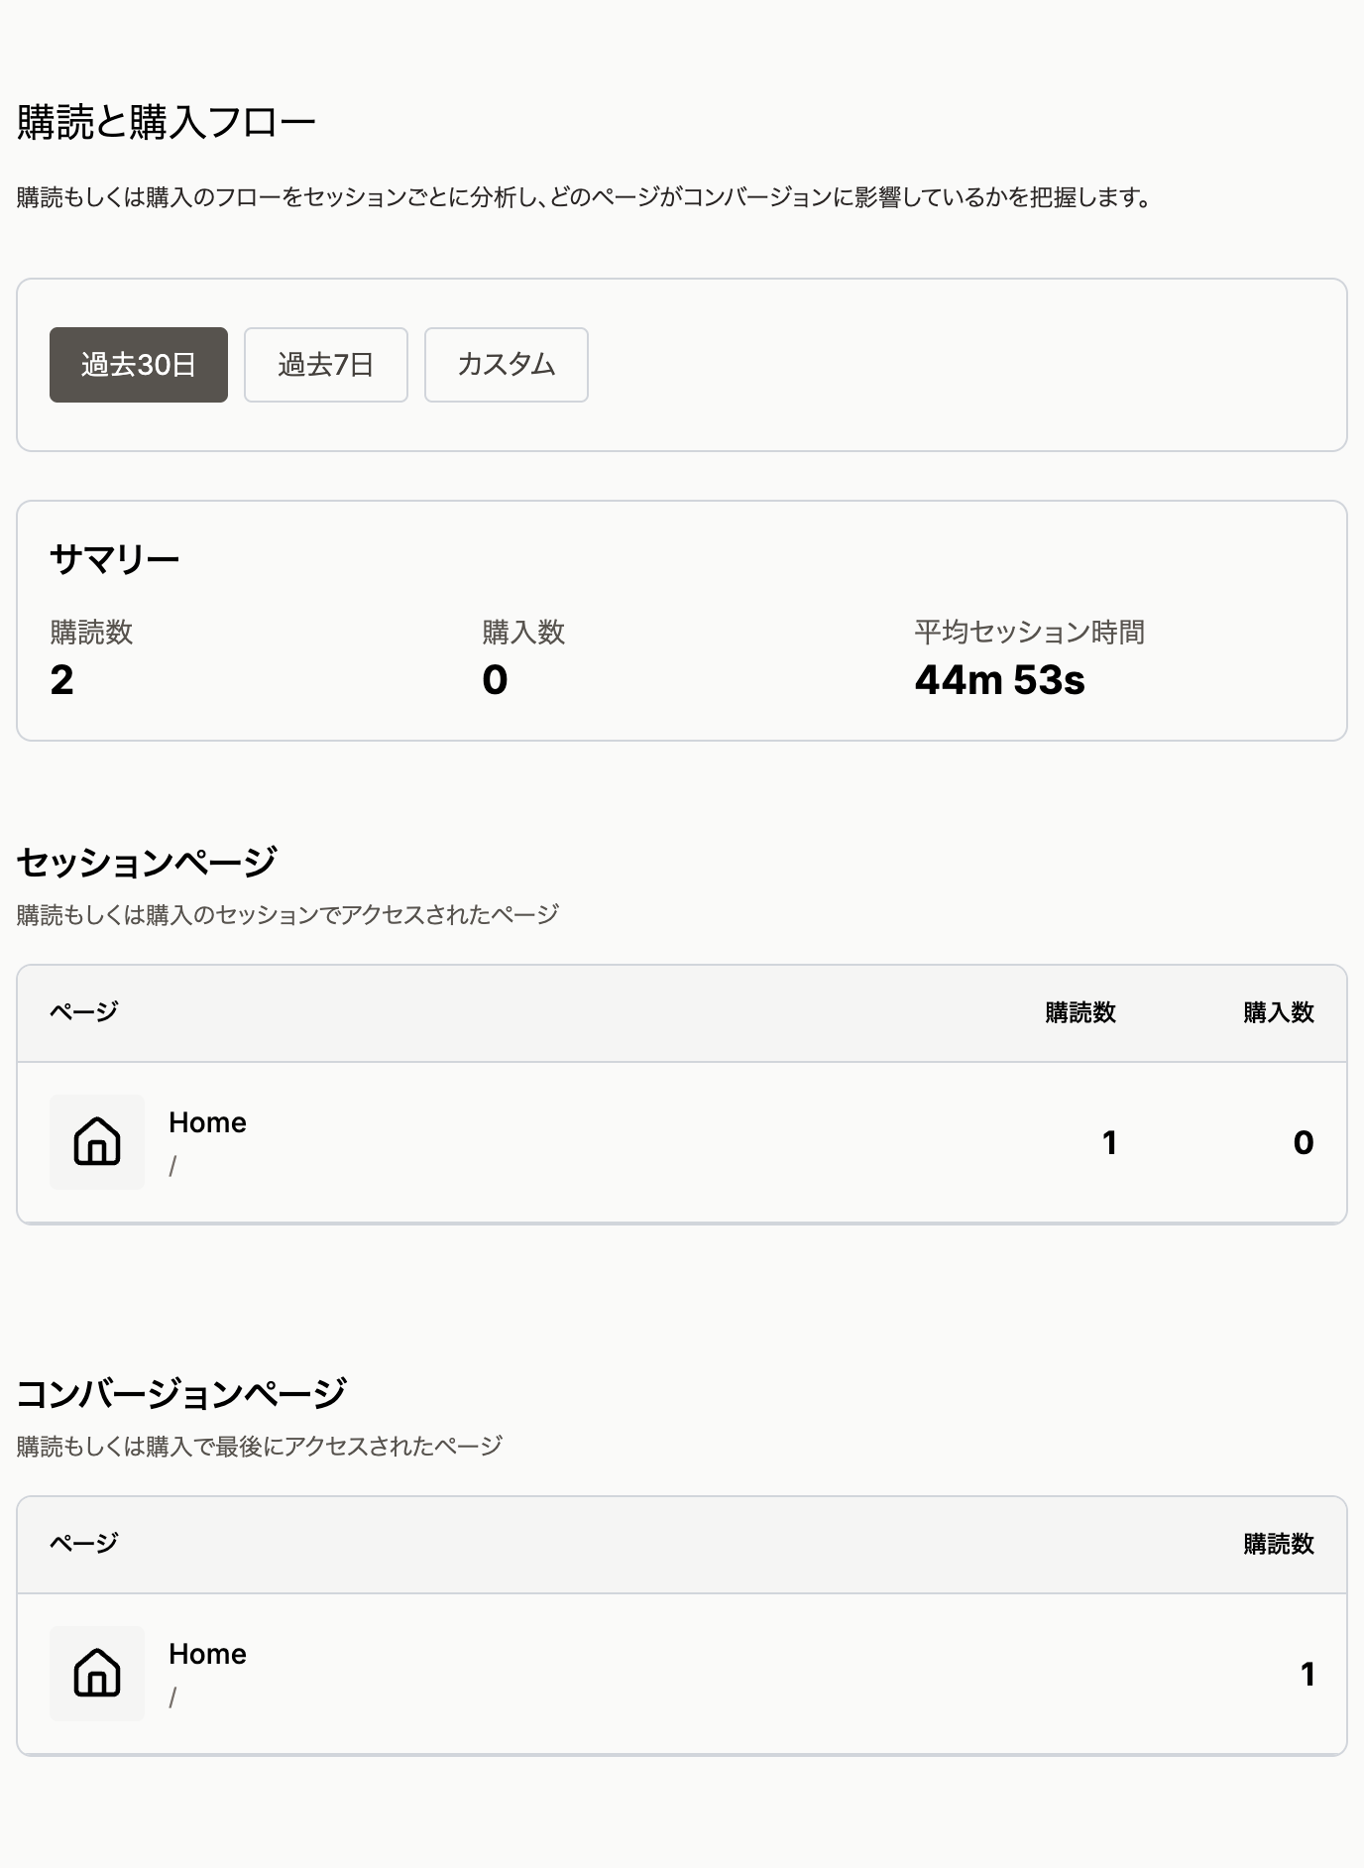1364x1868 pixels.
Task: Click ページ column header in セッションページ table
Action: click(x=84, y=1012)
